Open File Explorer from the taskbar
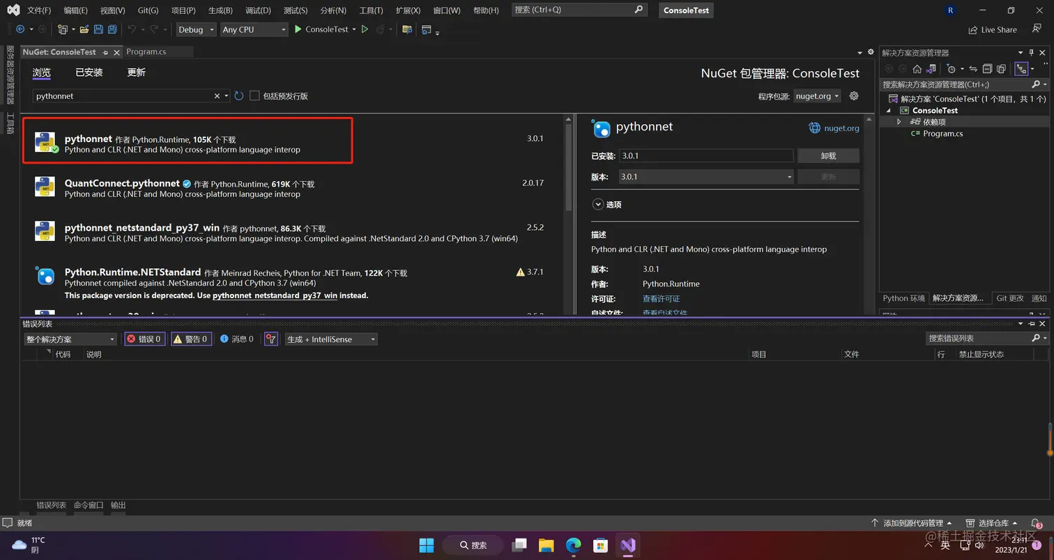 pos(546,545)
